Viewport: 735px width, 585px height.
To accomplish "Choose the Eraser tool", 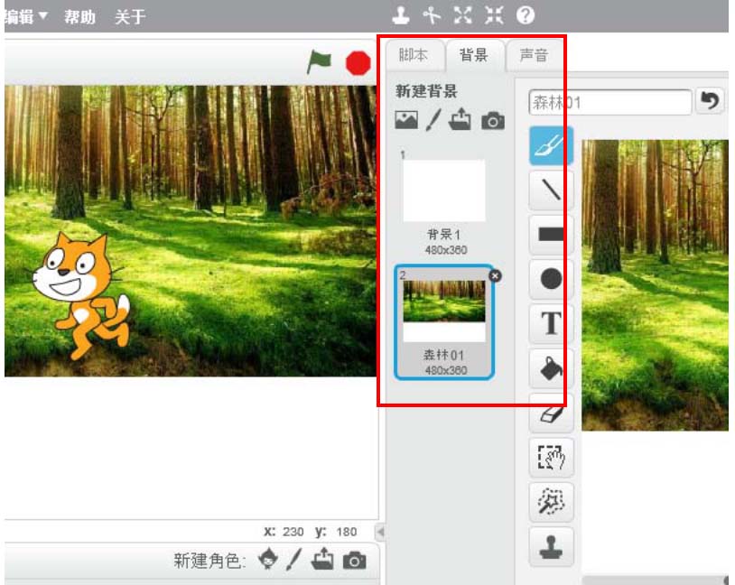I will [x=550, y=413].
